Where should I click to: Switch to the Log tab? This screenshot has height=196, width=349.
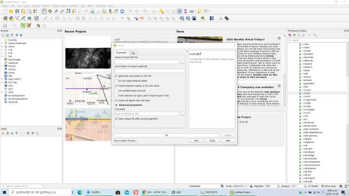pyautogui.click(x=133, y=53)
